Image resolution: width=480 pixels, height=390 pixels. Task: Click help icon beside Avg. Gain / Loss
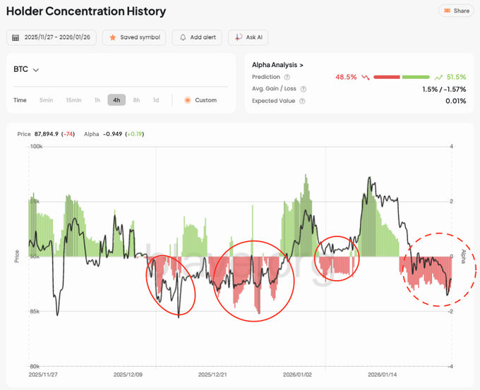[x=304, y=89]
